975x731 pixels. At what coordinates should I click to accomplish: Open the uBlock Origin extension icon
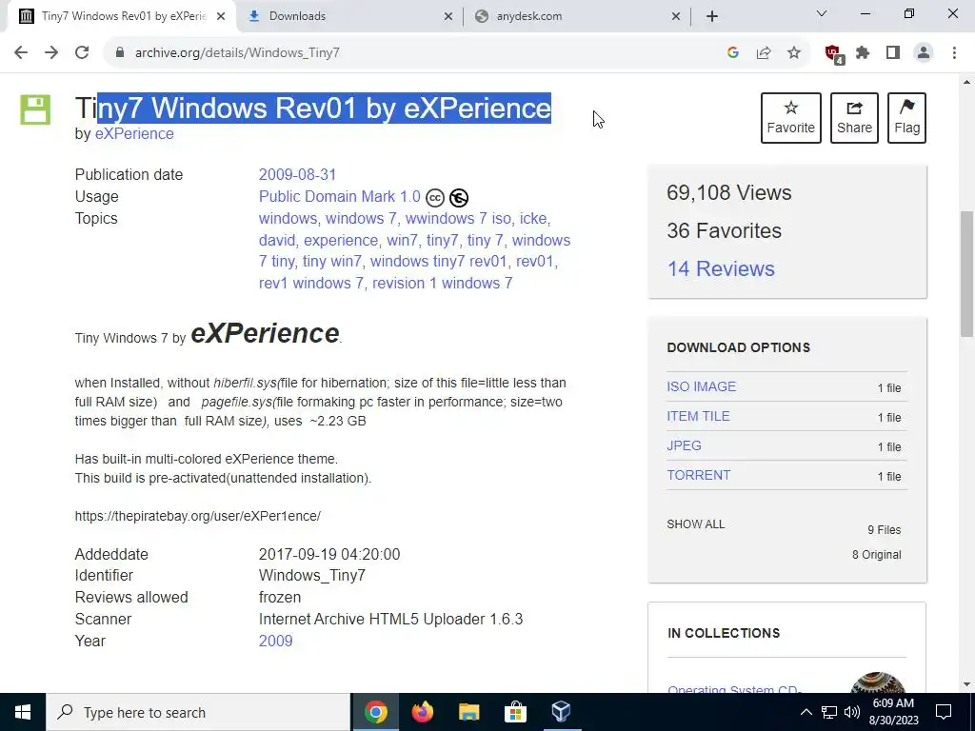coord(833,54)
